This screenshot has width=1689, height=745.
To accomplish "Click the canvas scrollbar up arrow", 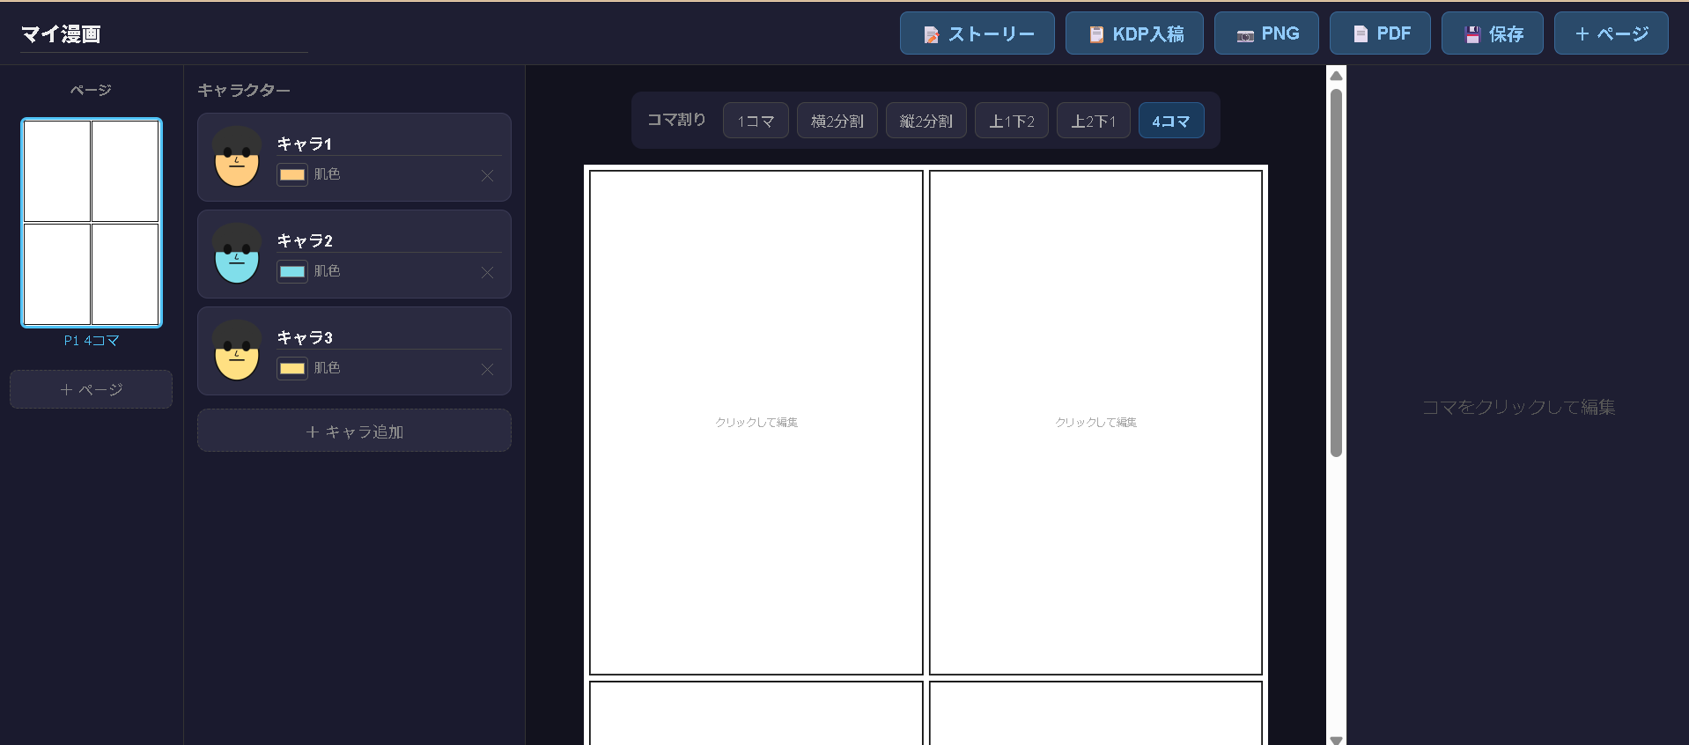I will (x=1336, y=76).
